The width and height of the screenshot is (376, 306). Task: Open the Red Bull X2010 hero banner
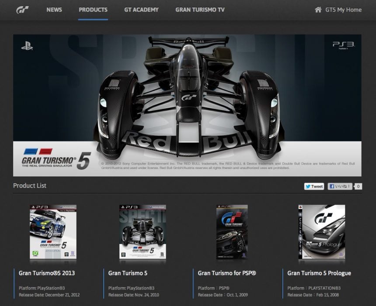(187, 105)
